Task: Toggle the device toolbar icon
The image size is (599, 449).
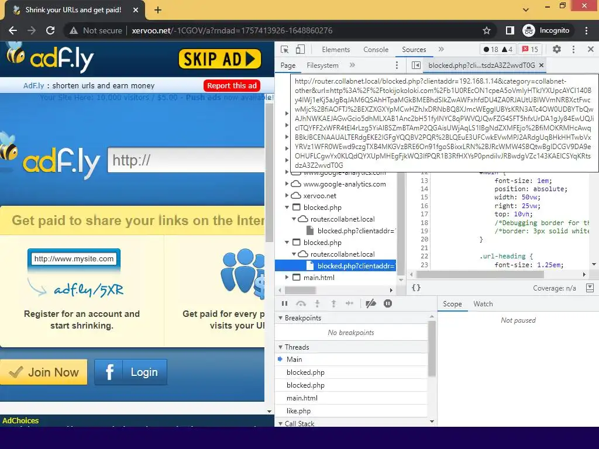Action: [300, 50]
